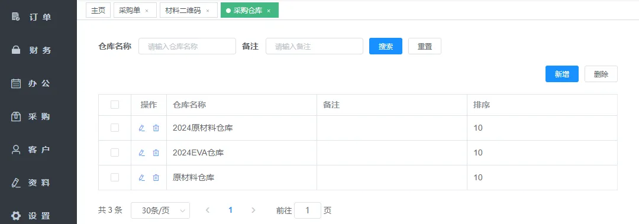
Task: Switch to the 主页 tab
Action: pyautogui.click(x=98, y=11)
